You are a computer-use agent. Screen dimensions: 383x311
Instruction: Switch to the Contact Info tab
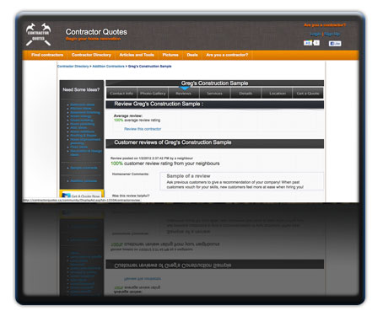coord(121,94)
